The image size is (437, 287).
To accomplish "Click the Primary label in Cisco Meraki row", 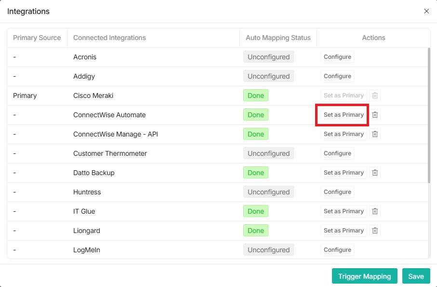I will [25, 96].
